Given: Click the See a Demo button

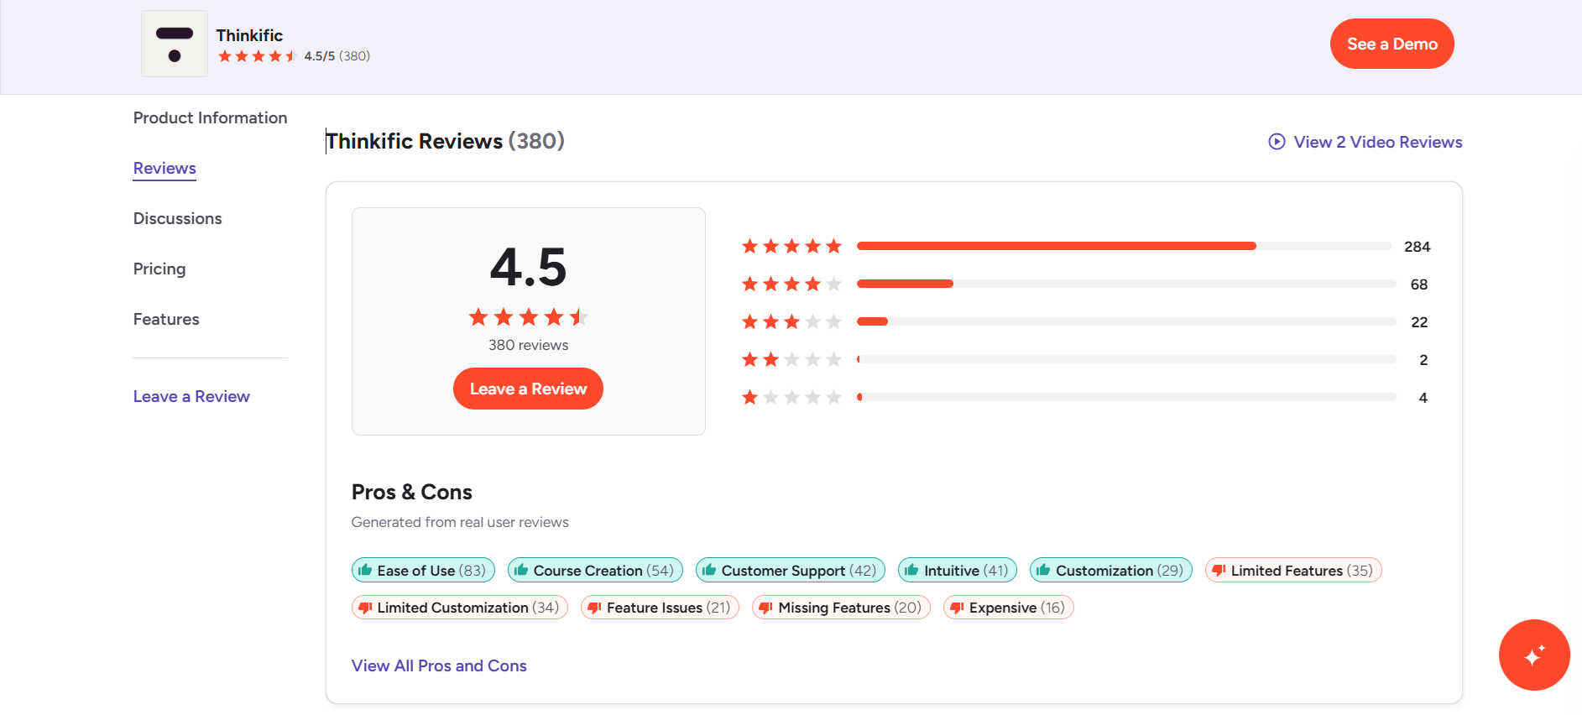Looking at the screenshot, I should [x=1392, y=44].
